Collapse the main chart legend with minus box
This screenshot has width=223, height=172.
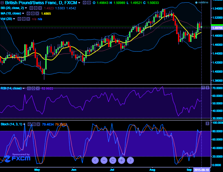coord(2,3)
